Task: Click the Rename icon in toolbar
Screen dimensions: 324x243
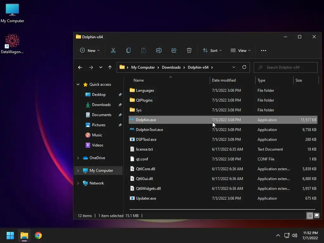Action: tap(159, 50)
